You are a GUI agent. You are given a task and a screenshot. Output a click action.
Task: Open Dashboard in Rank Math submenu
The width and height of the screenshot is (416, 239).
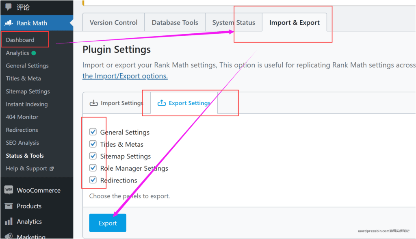click(x=20, y=40)
